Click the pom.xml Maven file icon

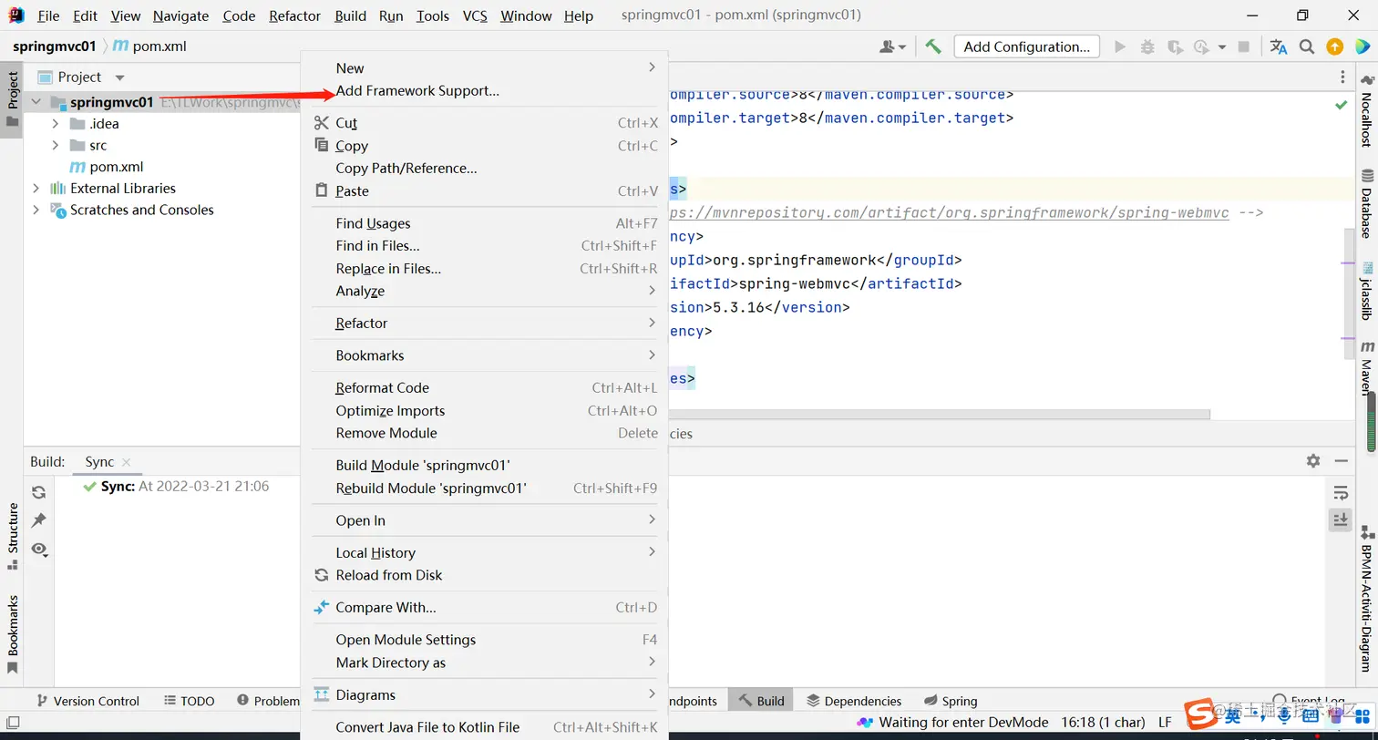pos(77,167)
